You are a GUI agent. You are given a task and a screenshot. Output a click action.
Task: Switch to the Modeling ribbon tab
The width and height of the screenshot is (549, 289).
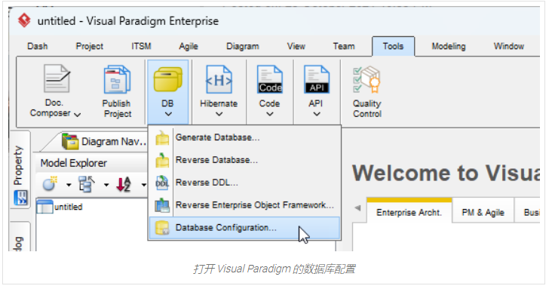[x=449, y=46]
